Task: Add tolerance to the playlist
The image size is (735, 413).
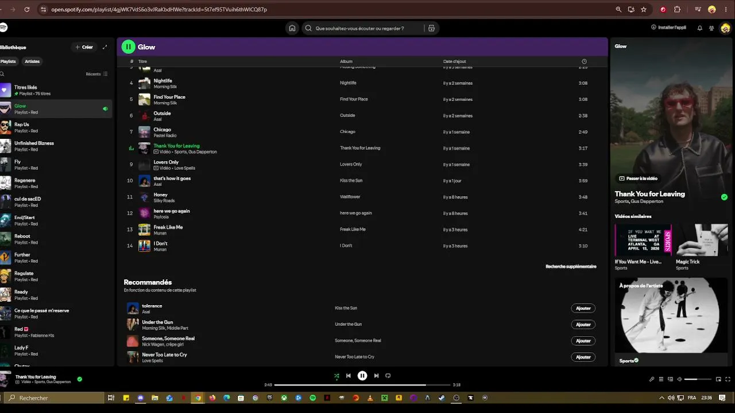Action: [583, 308]
